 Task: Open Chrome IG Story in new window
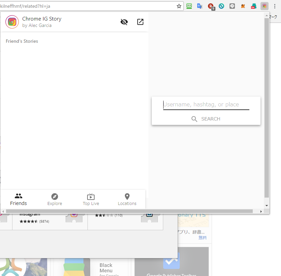pyautogui.click(x=140, y=22)
